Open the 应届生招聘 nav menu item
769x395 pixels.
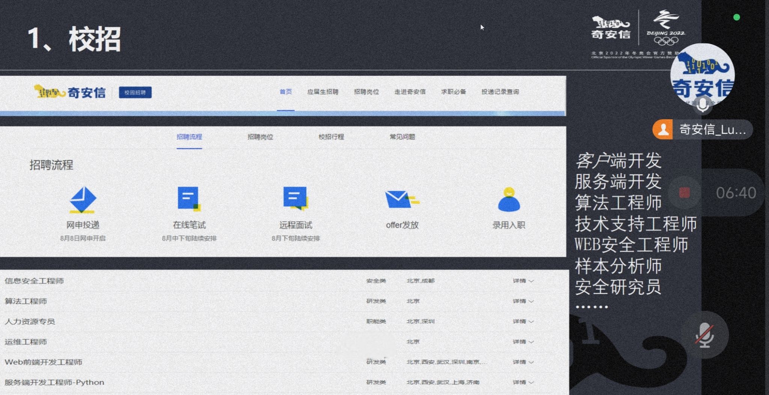323,92
